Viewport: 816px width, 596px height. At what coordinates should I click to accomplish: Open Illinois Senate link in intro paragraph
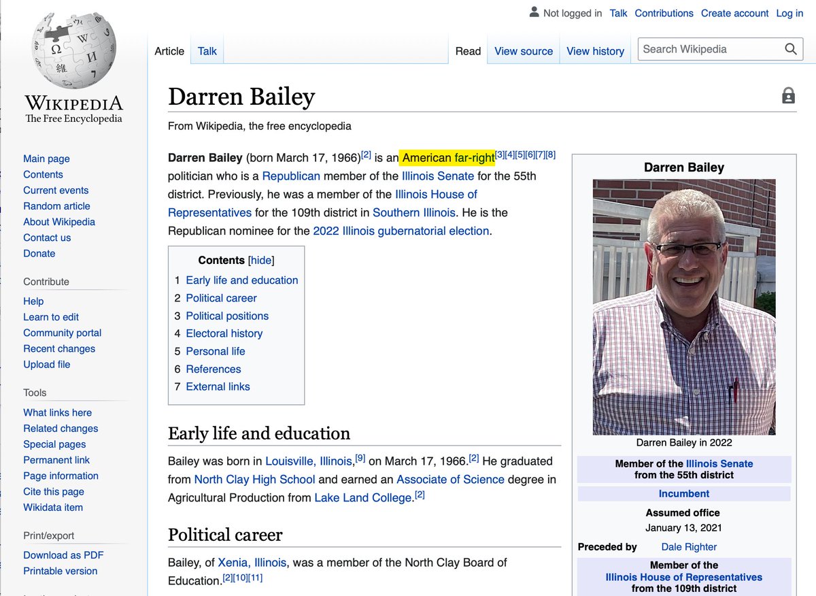438,176
